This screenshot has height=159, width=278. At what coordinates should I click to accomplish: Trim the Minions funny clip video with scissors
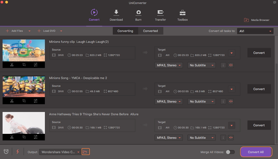pos(12,65)
